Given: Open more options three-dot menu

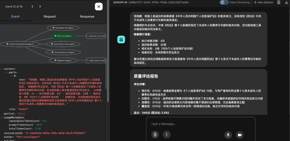Looking at the screenshot, I should [x=167, y=135].
